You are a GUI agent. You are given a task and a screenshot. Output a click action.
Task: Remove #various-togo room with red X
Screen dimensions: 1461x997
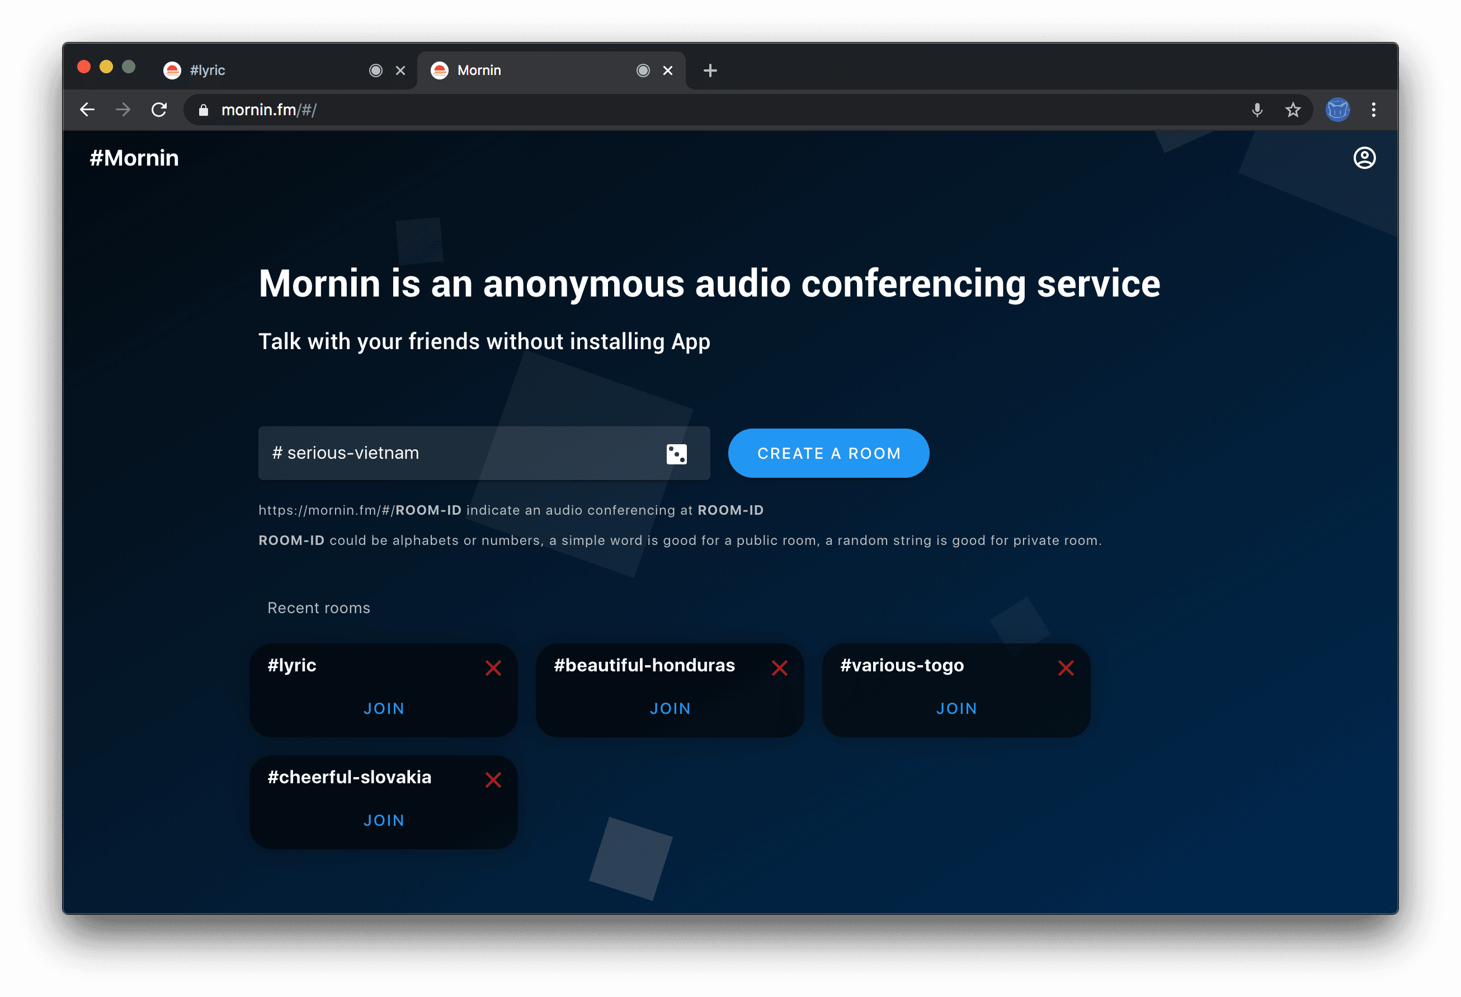(1066, 667)
